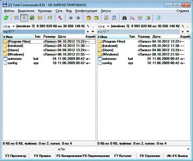
Task: Go to root via right pane backslash button
Action: pos(183,26)
